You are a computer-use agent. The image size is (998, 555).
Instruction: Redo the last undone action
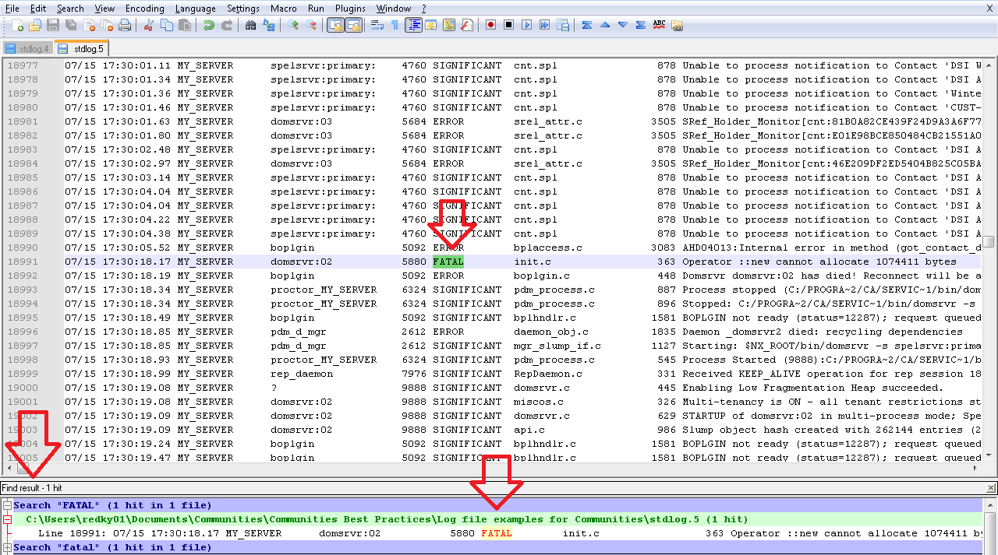227,25
